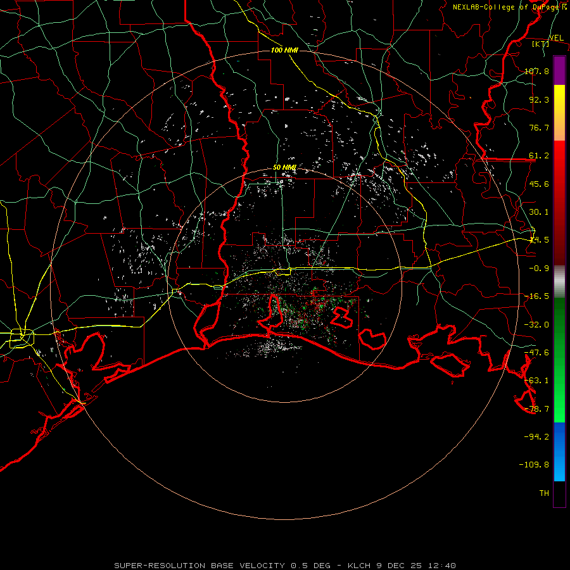Screen dimensions: 570x570
Task: Click the 107.8 scale value
Action: 536,71
